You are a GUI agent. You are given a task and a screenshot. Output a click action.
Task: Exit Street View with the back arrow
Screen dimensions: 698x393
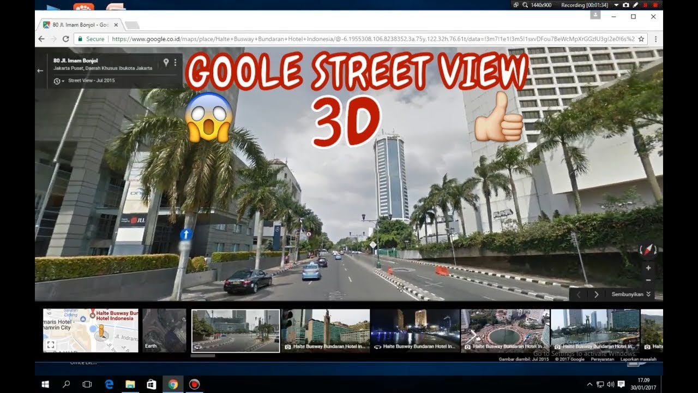pyautogui.click(x=40, y=70)
